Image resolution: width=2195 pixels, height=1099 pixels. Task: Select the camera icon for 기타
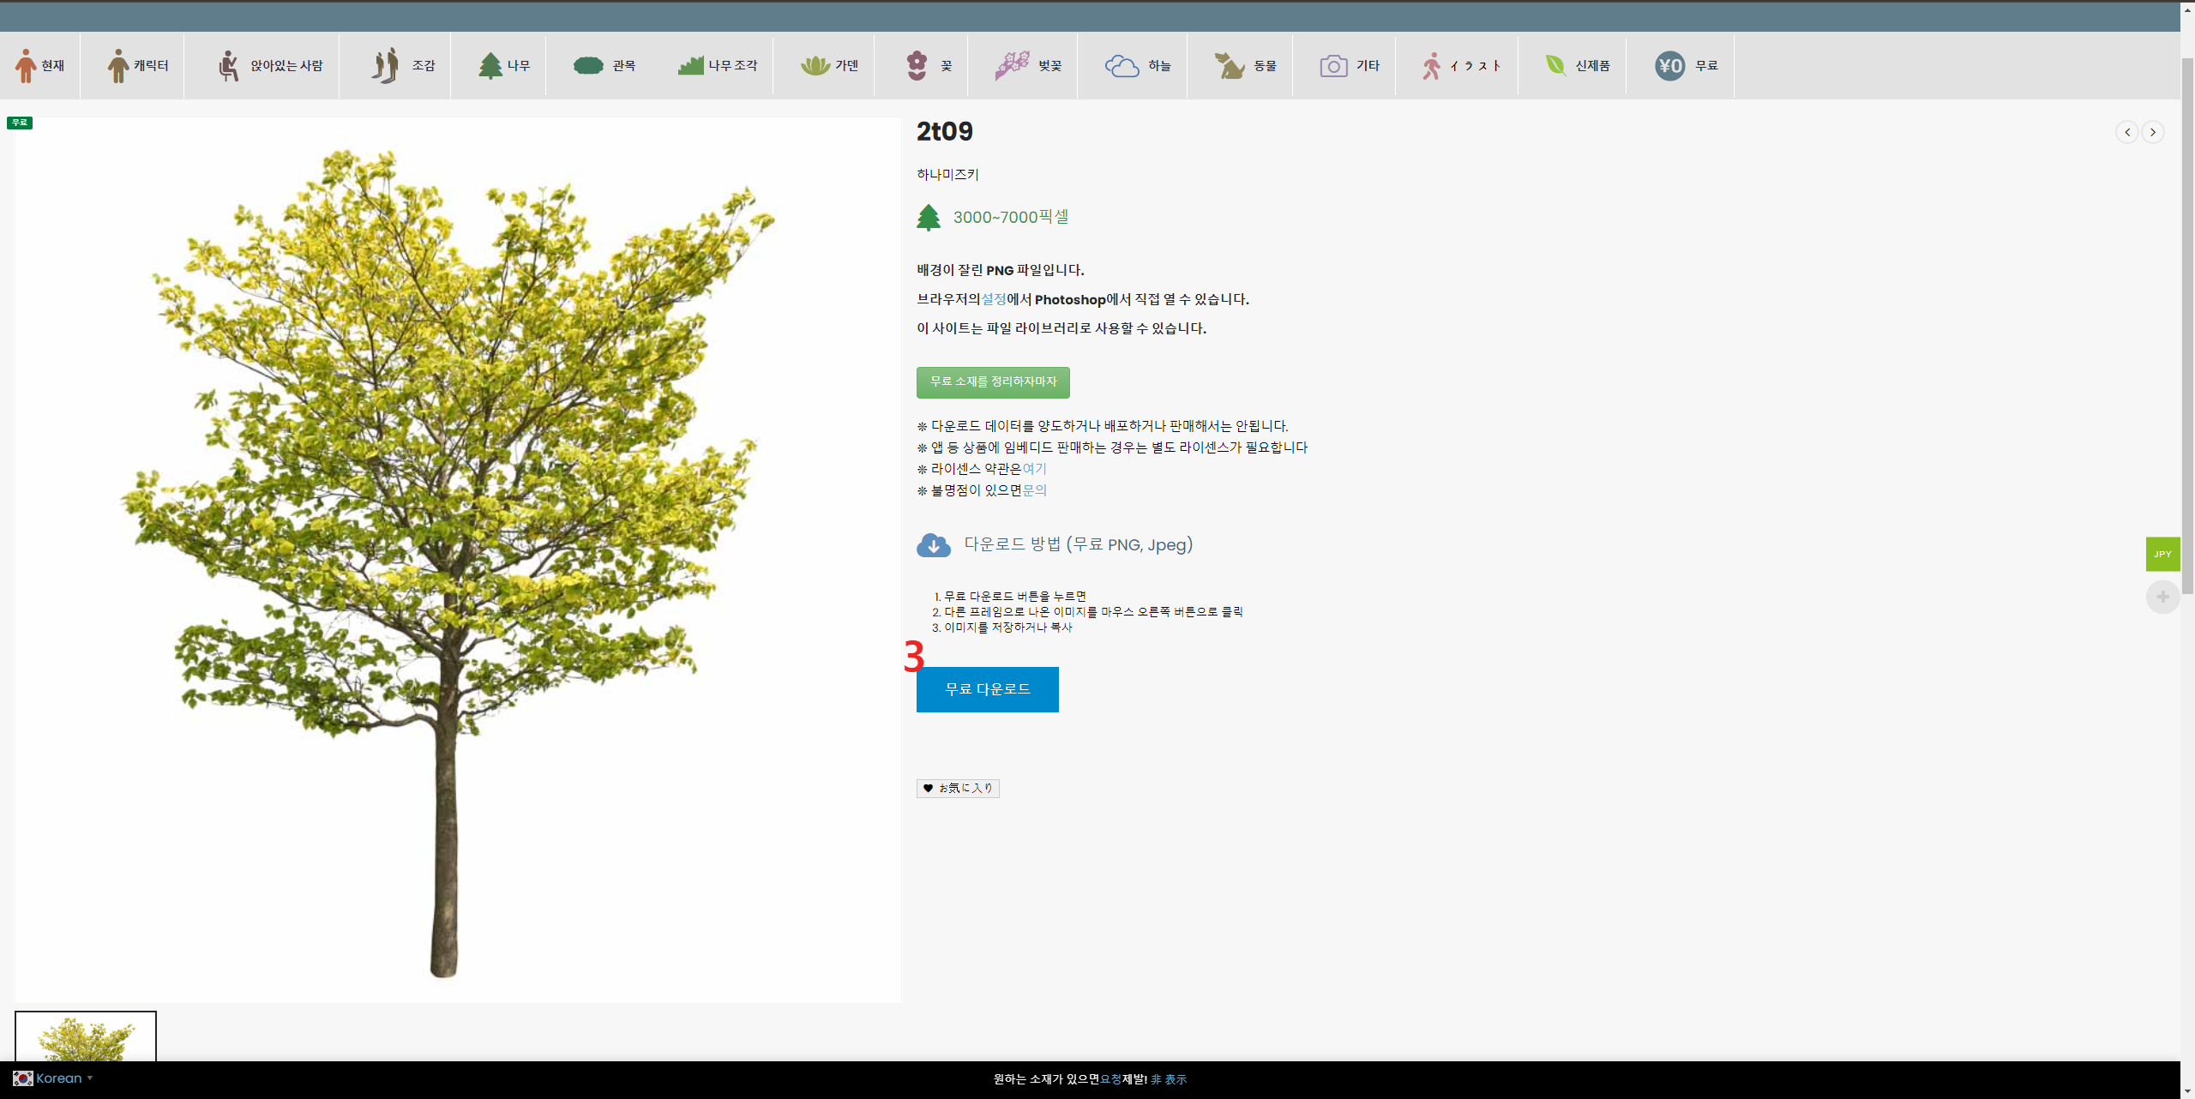click(x=1333, y=66)
